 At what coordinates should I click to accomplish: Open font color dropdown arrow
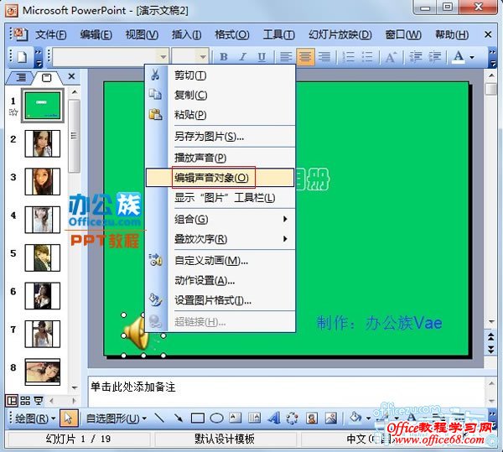472,57
